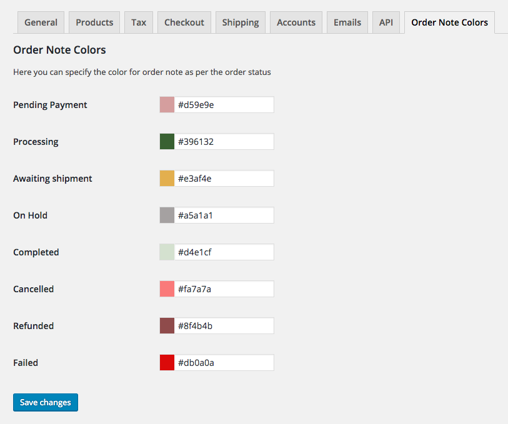Open the Completed color swatch
508x424 pixels.
(x=167, y=252)
